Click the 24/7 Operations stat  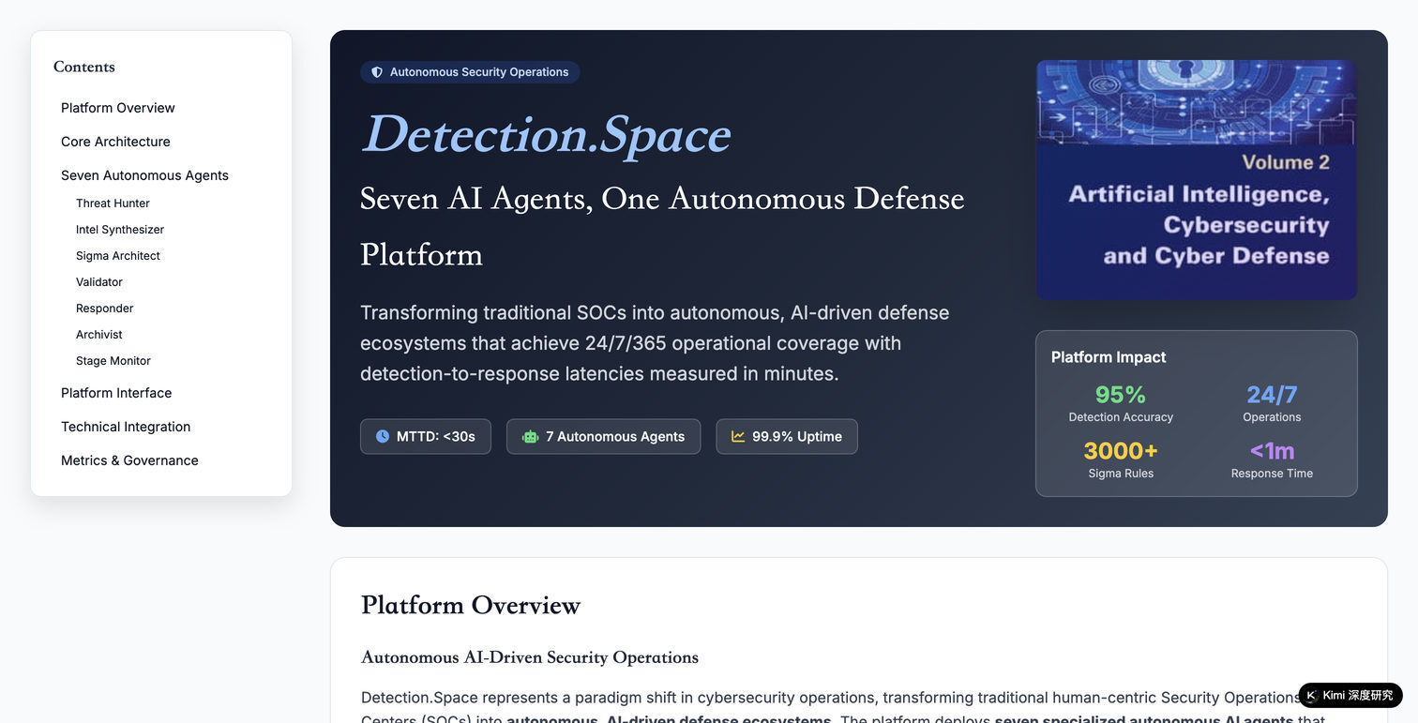[1272, 404]
